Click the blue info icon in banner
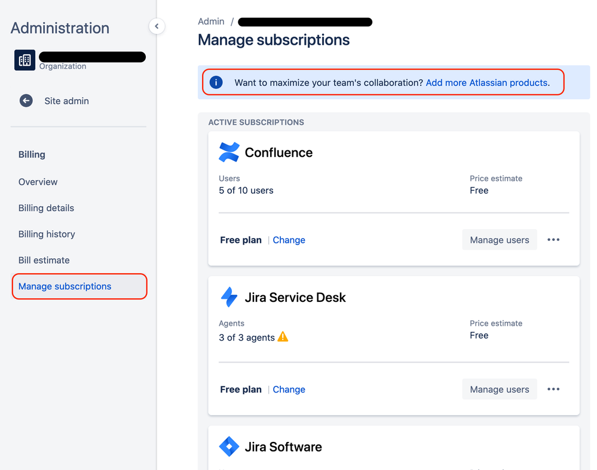The image size is (597, 470). point(216,82)
